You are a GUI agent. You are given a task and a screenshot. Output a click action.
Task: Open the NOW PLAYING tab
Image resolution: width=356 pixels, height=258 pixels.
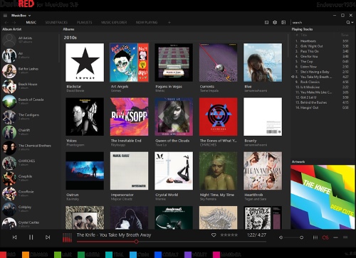[x=147, y=23]
